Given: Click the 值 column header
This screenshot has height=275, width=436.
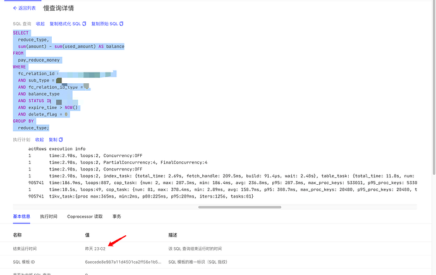Looking at the screenshot, I should 87,235.
